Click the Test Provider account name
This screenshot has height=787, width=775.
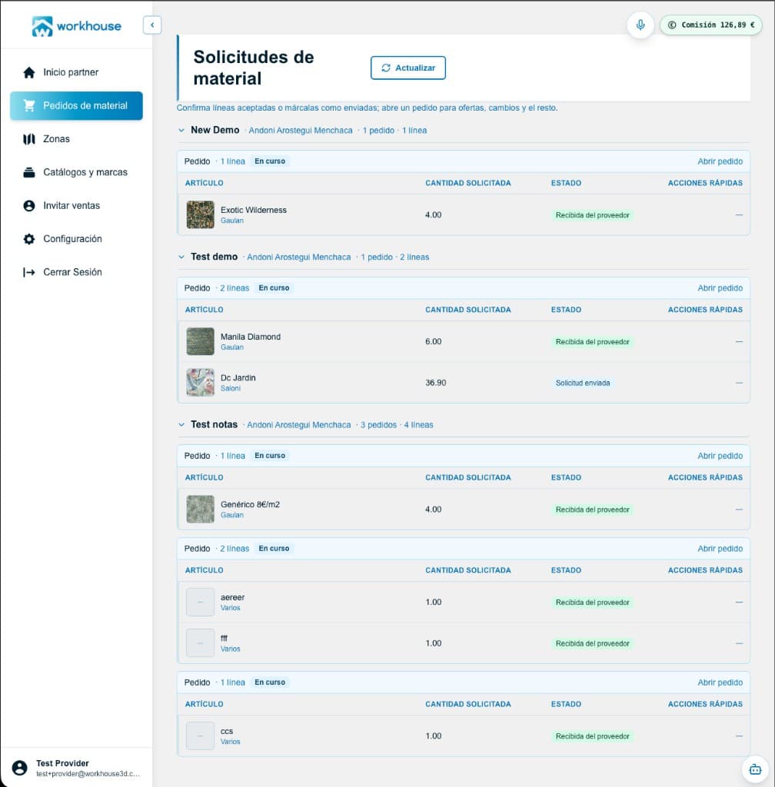62,763
